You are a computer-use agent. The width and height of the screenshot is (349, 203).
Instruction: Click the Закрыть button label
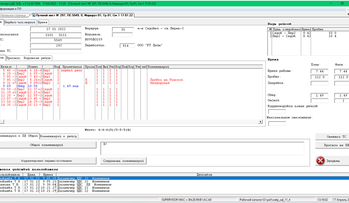click(x=333, y=161)
